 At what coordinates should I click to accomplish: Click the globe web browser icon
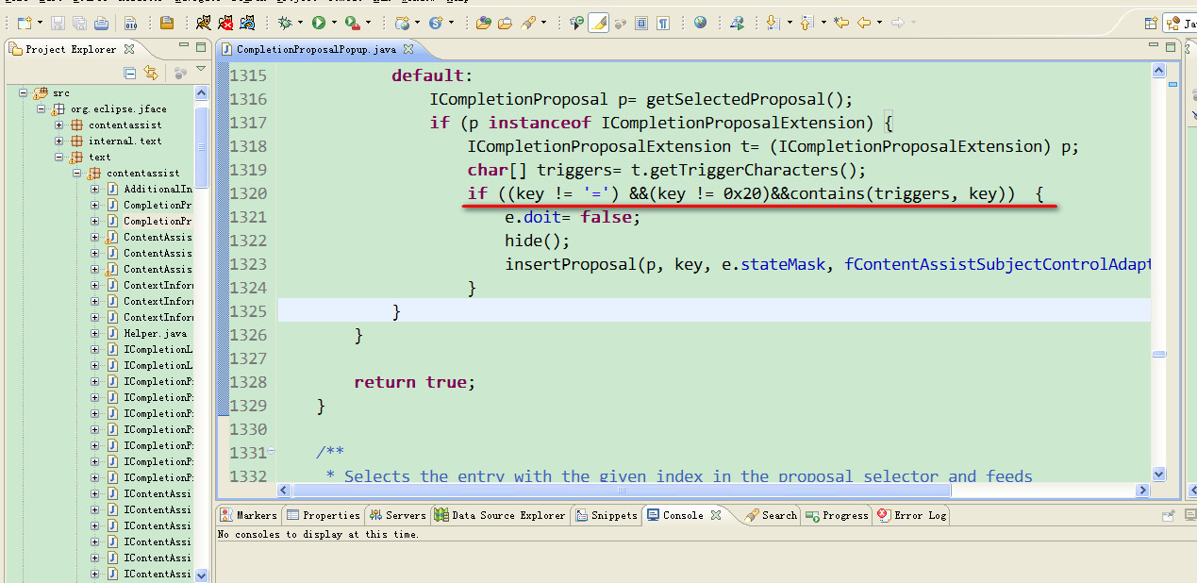[x=700, y=23]
